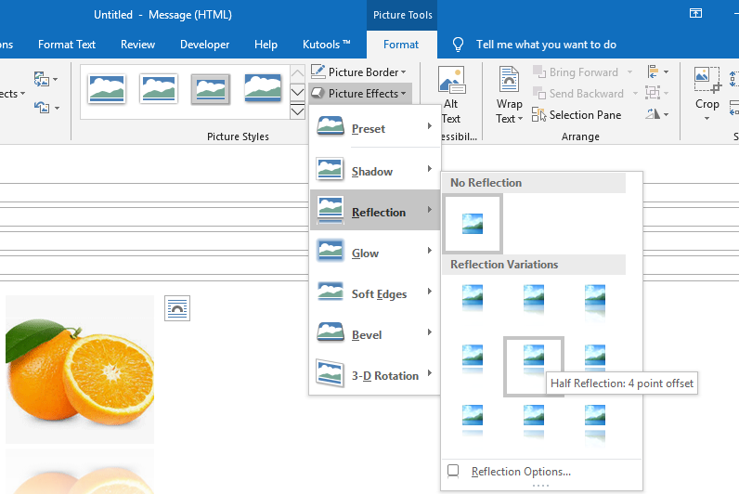Viewport: 739px width, 494px height.
Task: Switch to the Review tab
Action: (x=137, y=45)
